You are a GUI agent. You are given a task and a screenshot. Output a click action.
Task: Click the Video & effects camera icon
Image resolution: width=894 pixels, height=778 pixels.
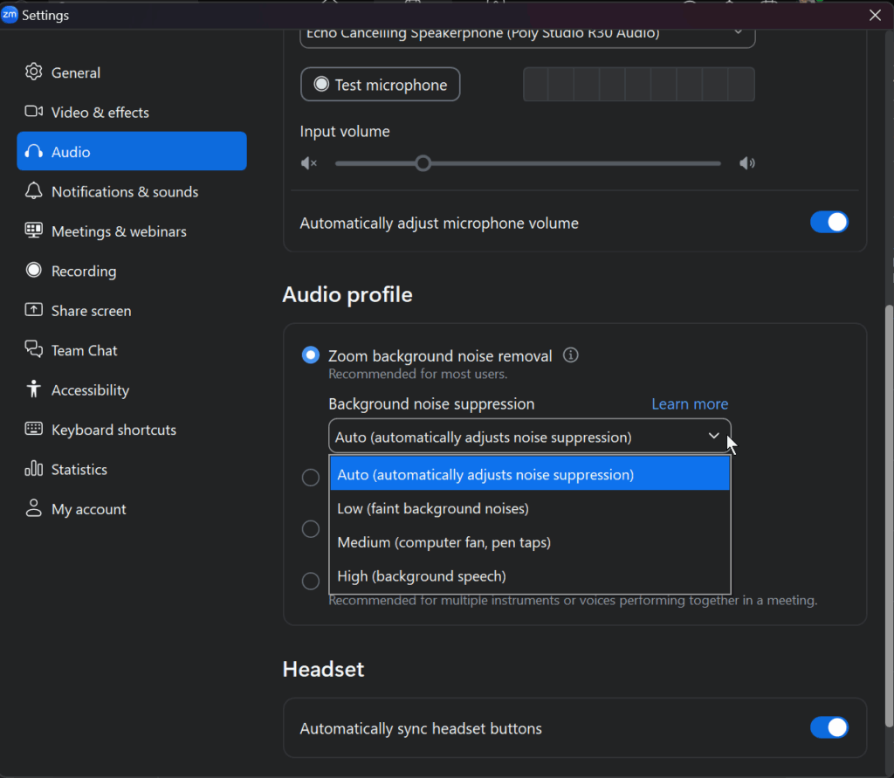(x=34, y=112)
